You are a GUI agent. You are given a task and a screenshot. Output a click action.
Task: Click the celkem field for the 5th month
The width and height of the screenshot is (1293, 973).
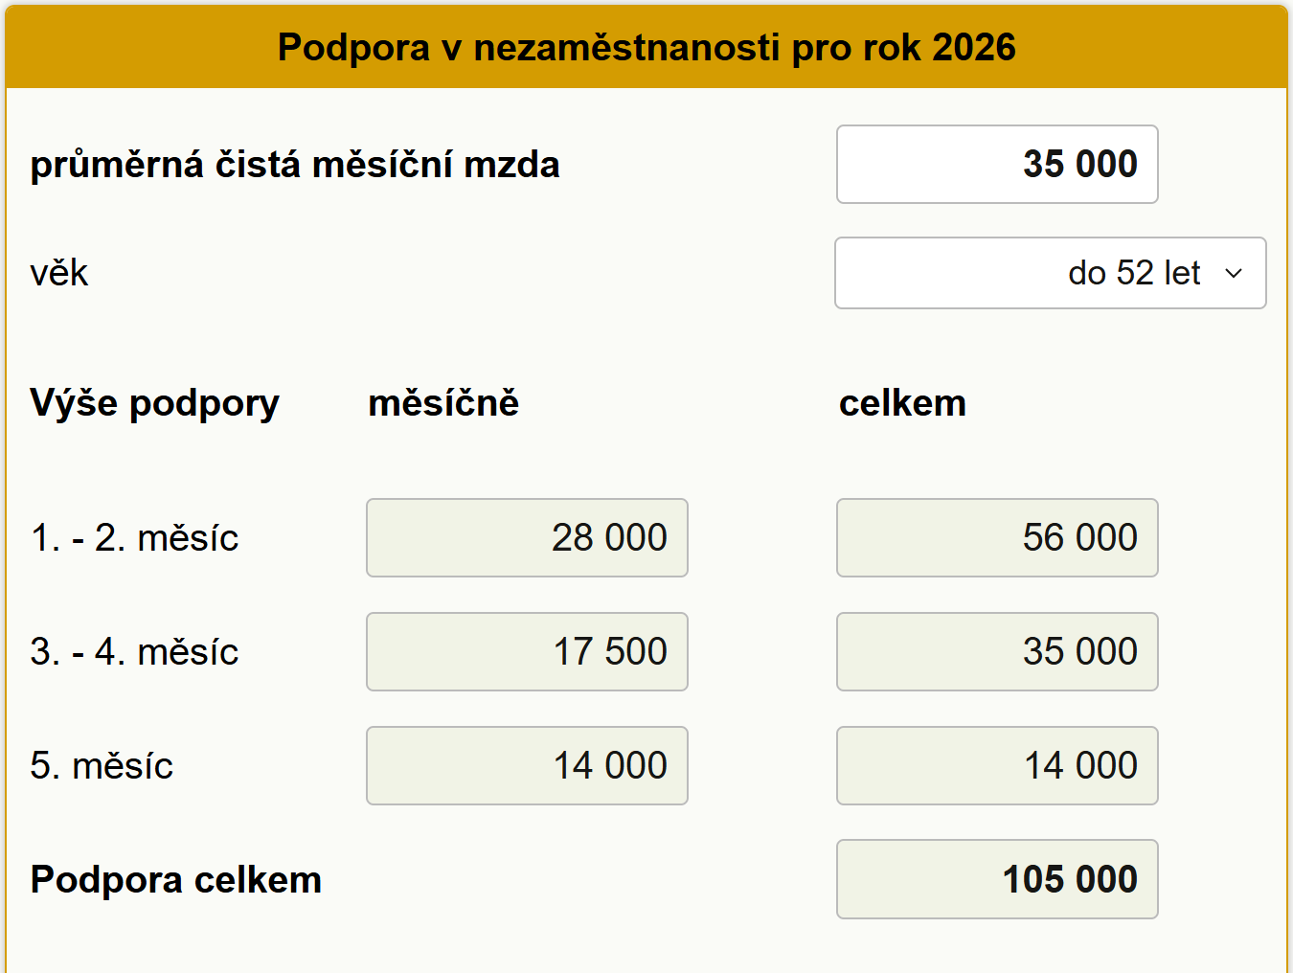point(996,765)
